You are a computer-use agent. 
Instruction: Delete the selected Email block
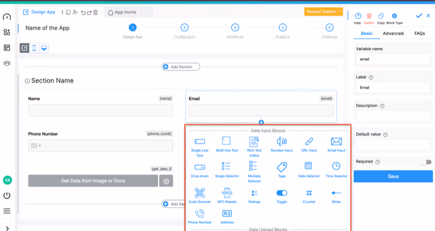369,18
